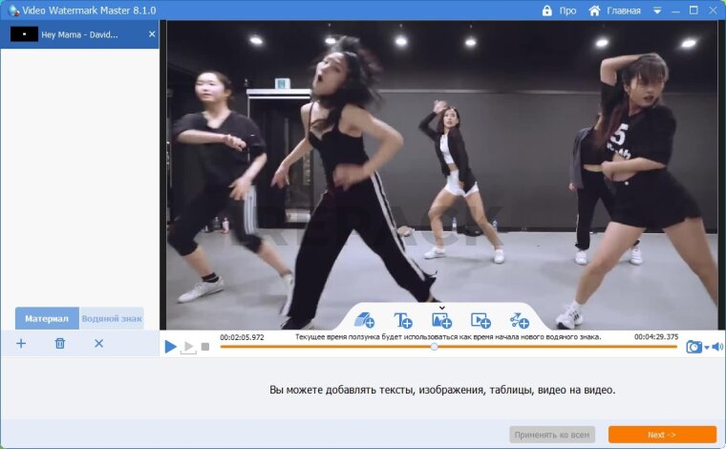Delete selected material with the trash icon
Viewport: 726px width, 449px height.
coord(60,343)
